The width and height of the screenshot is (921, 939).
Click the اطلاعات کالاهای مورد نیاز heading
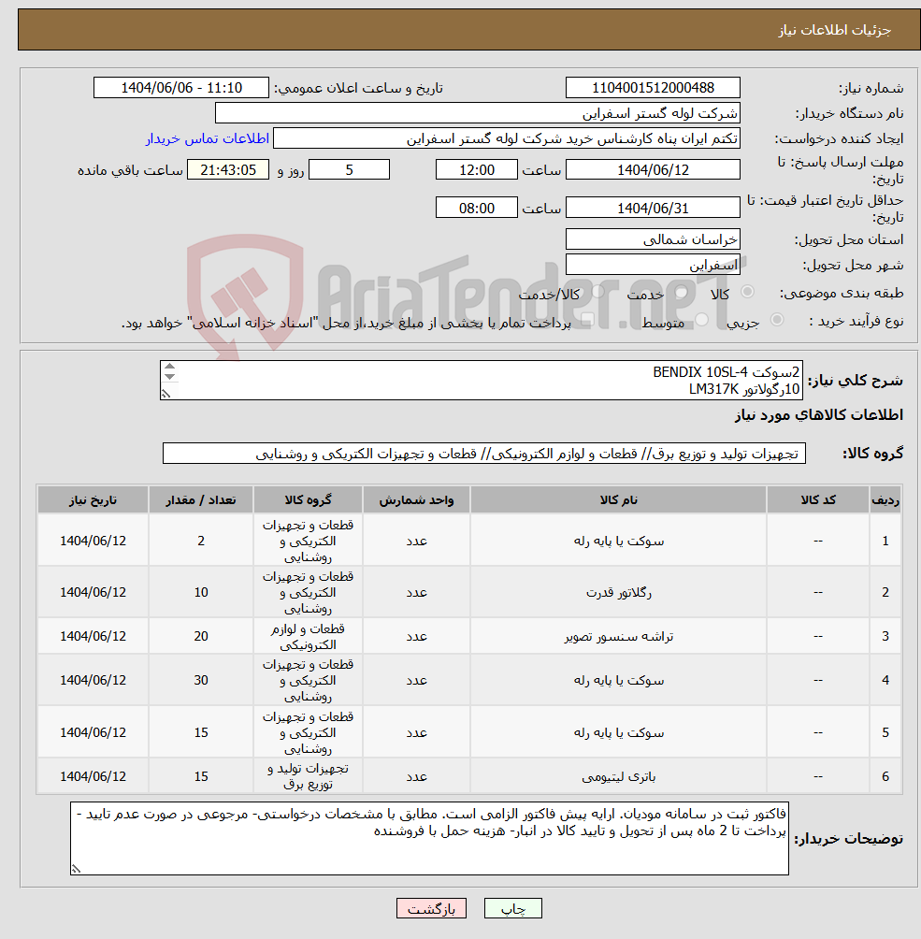[818, 414]
